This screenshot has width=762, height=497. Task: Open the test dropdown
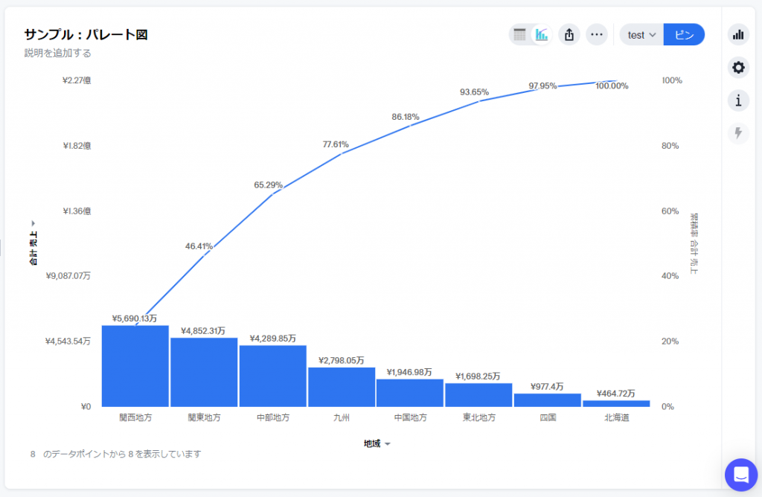point(641,34)
